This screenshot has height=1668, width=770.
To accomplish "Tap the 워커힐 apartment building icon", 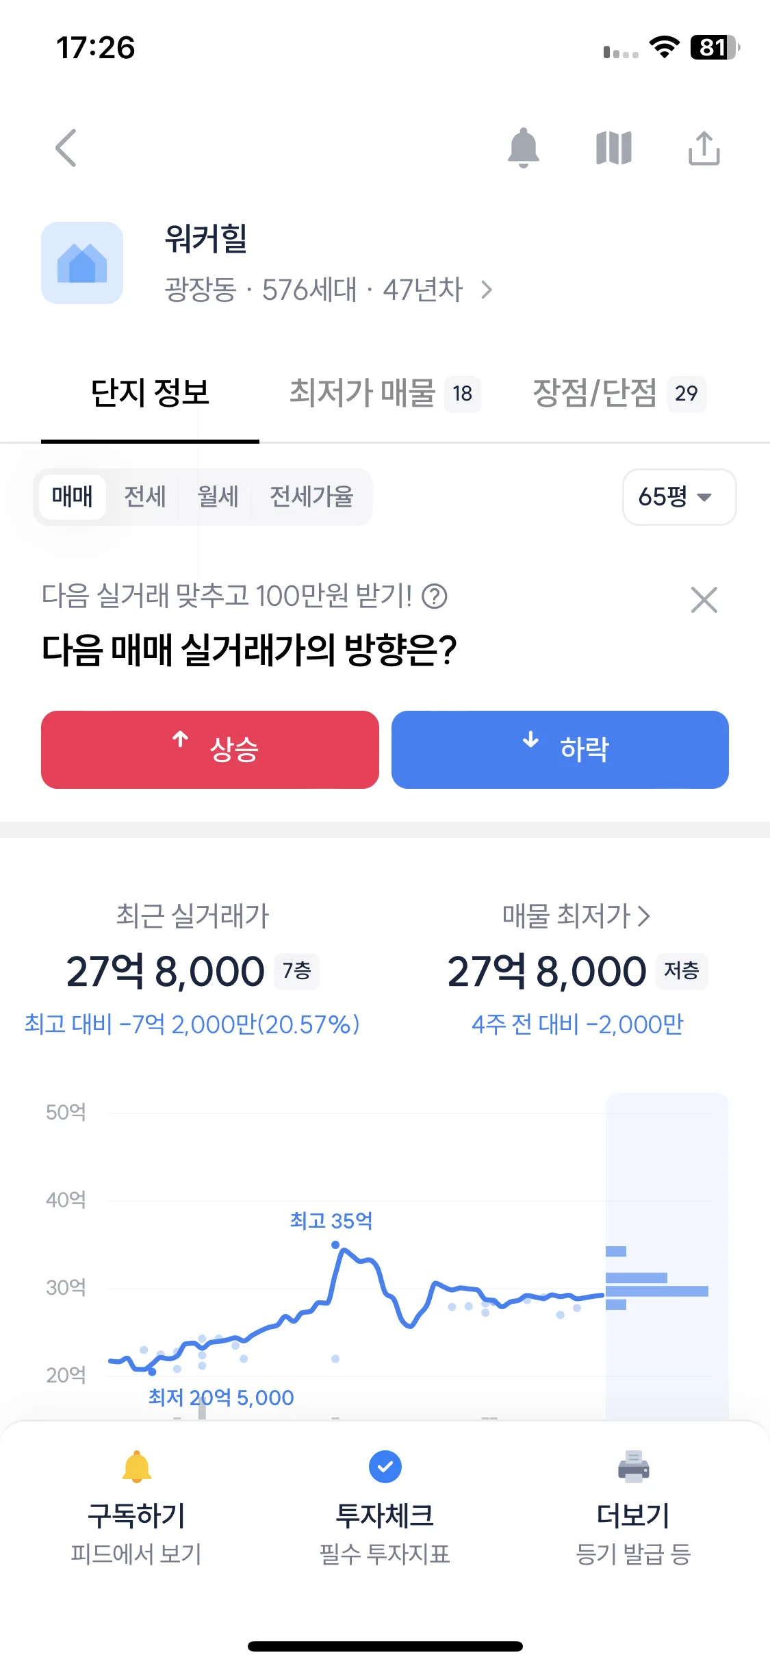I will [x=82, y=263].
